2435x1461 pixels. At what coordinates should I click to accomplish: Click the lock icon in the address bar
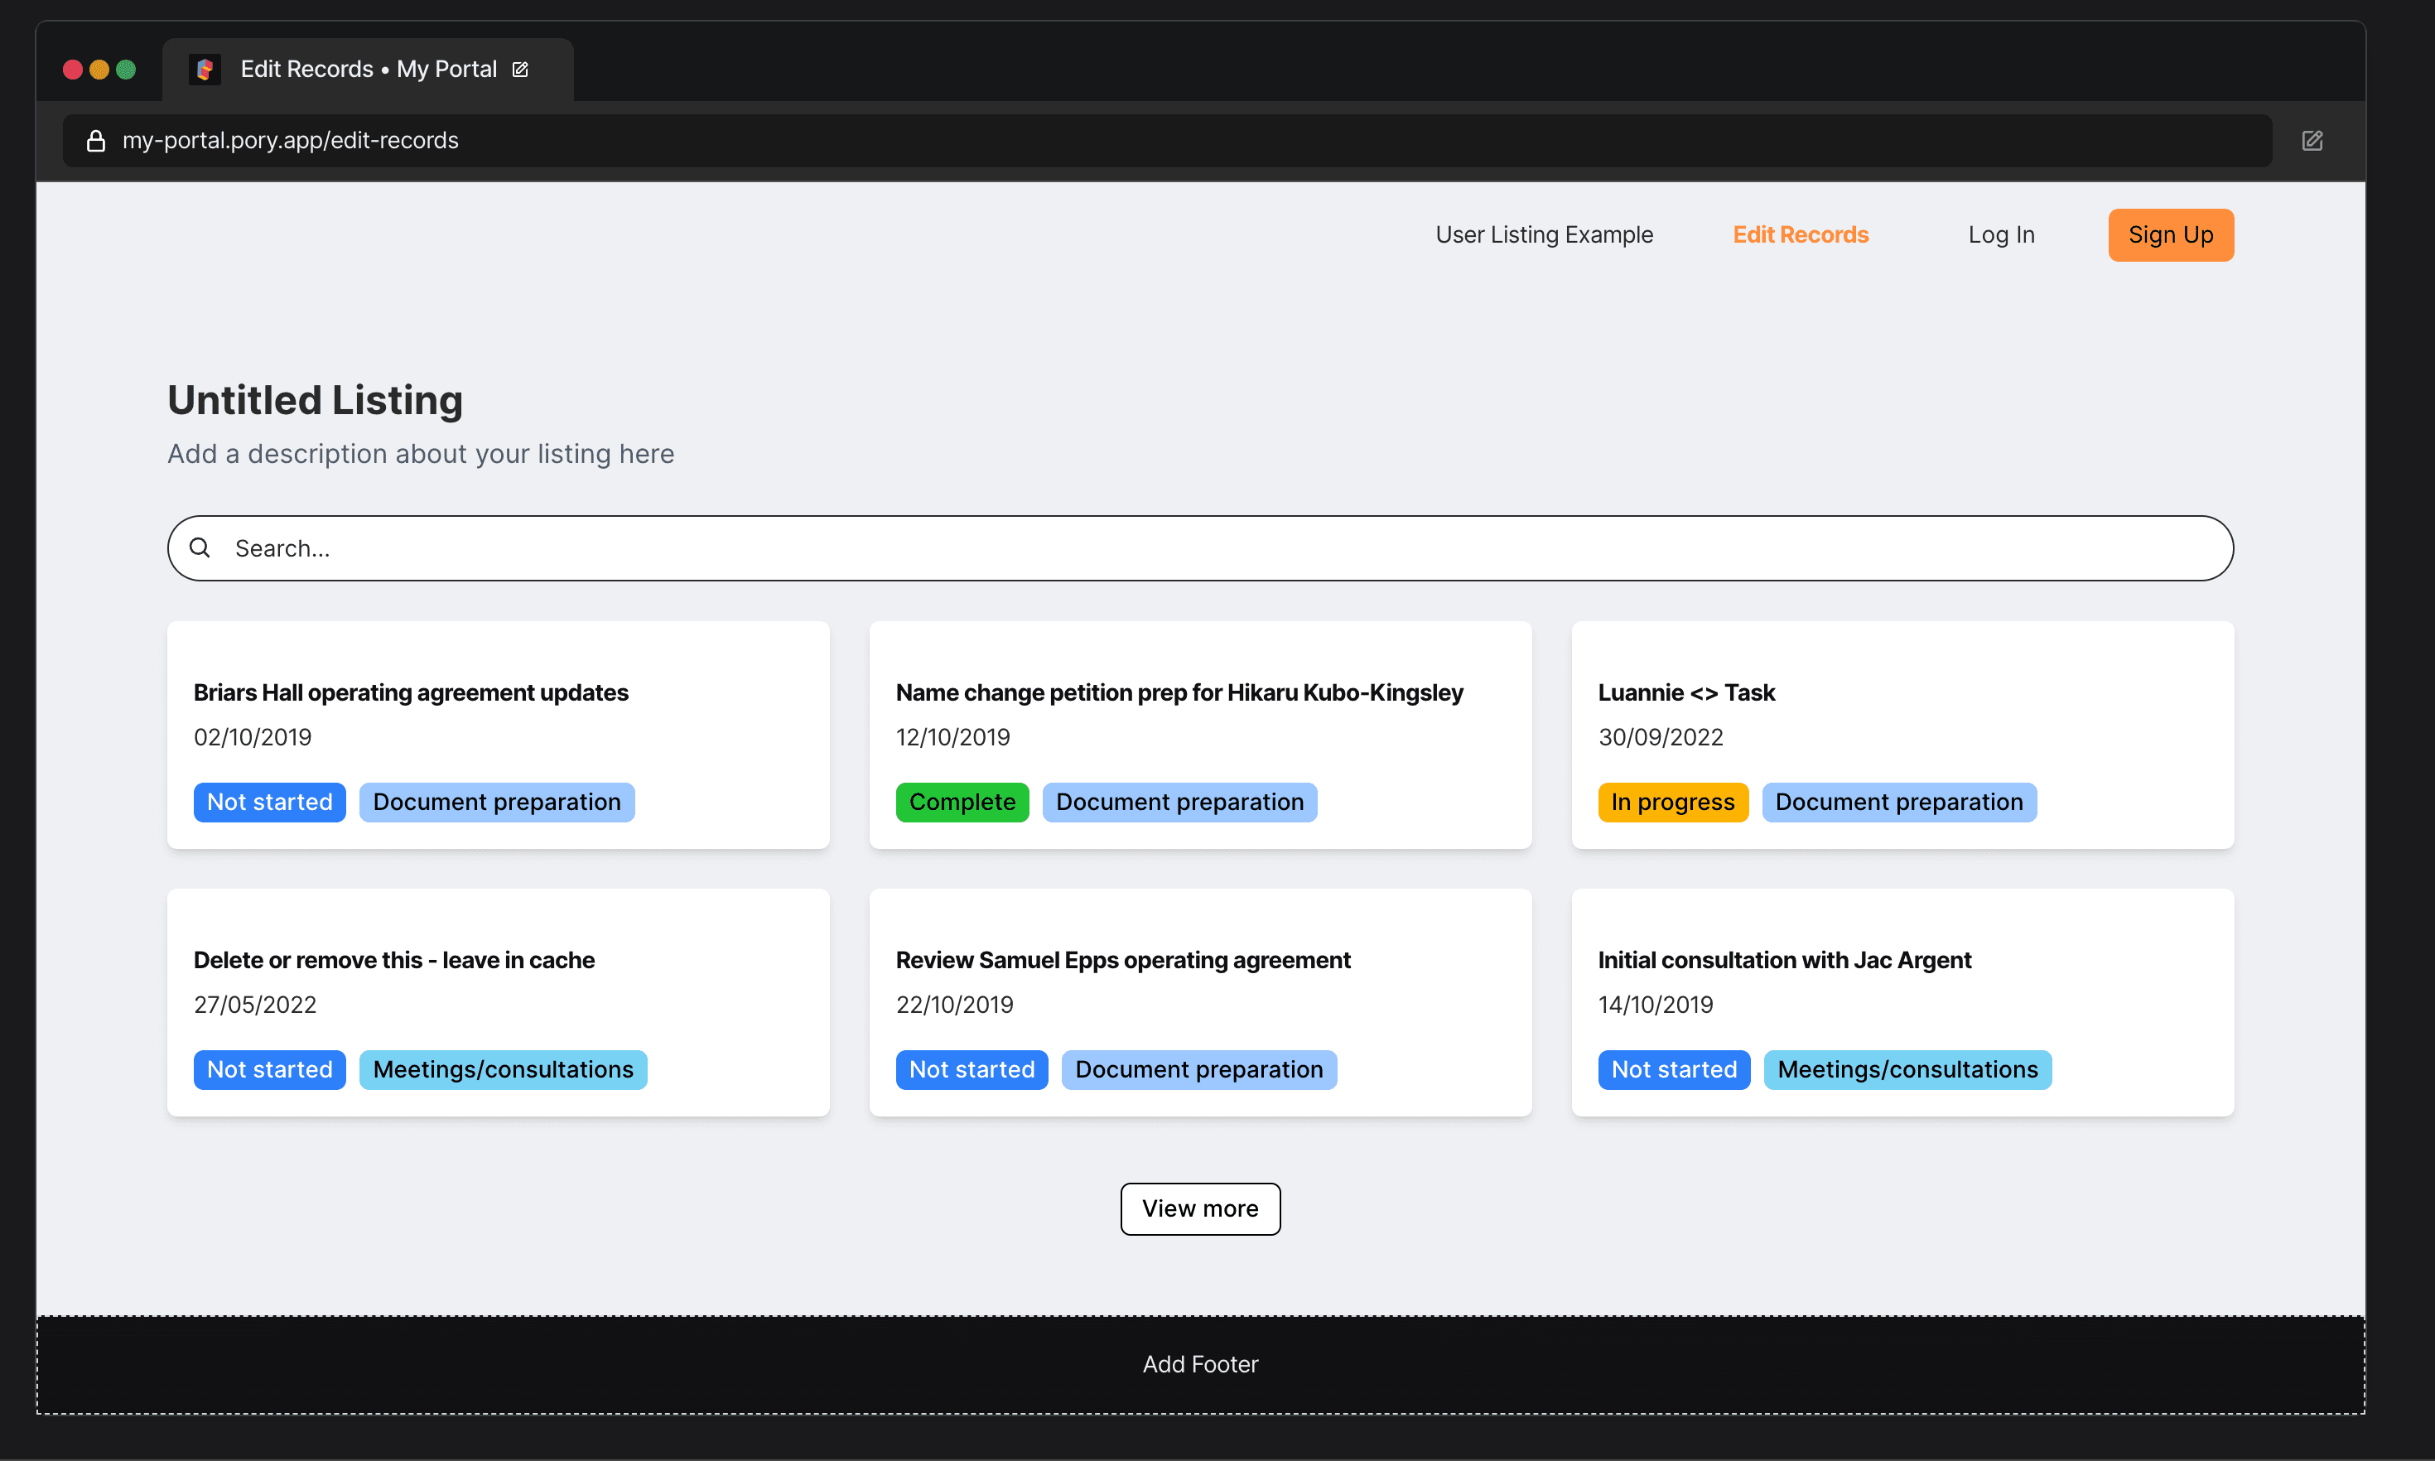(95, 141)
